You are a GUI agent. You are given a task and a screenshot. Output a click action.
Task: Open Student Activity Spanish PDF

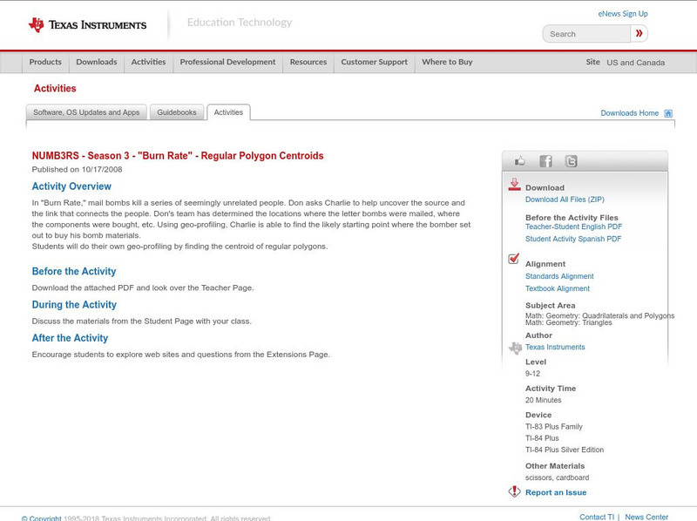pyautogui.click(x=573, y=239)
